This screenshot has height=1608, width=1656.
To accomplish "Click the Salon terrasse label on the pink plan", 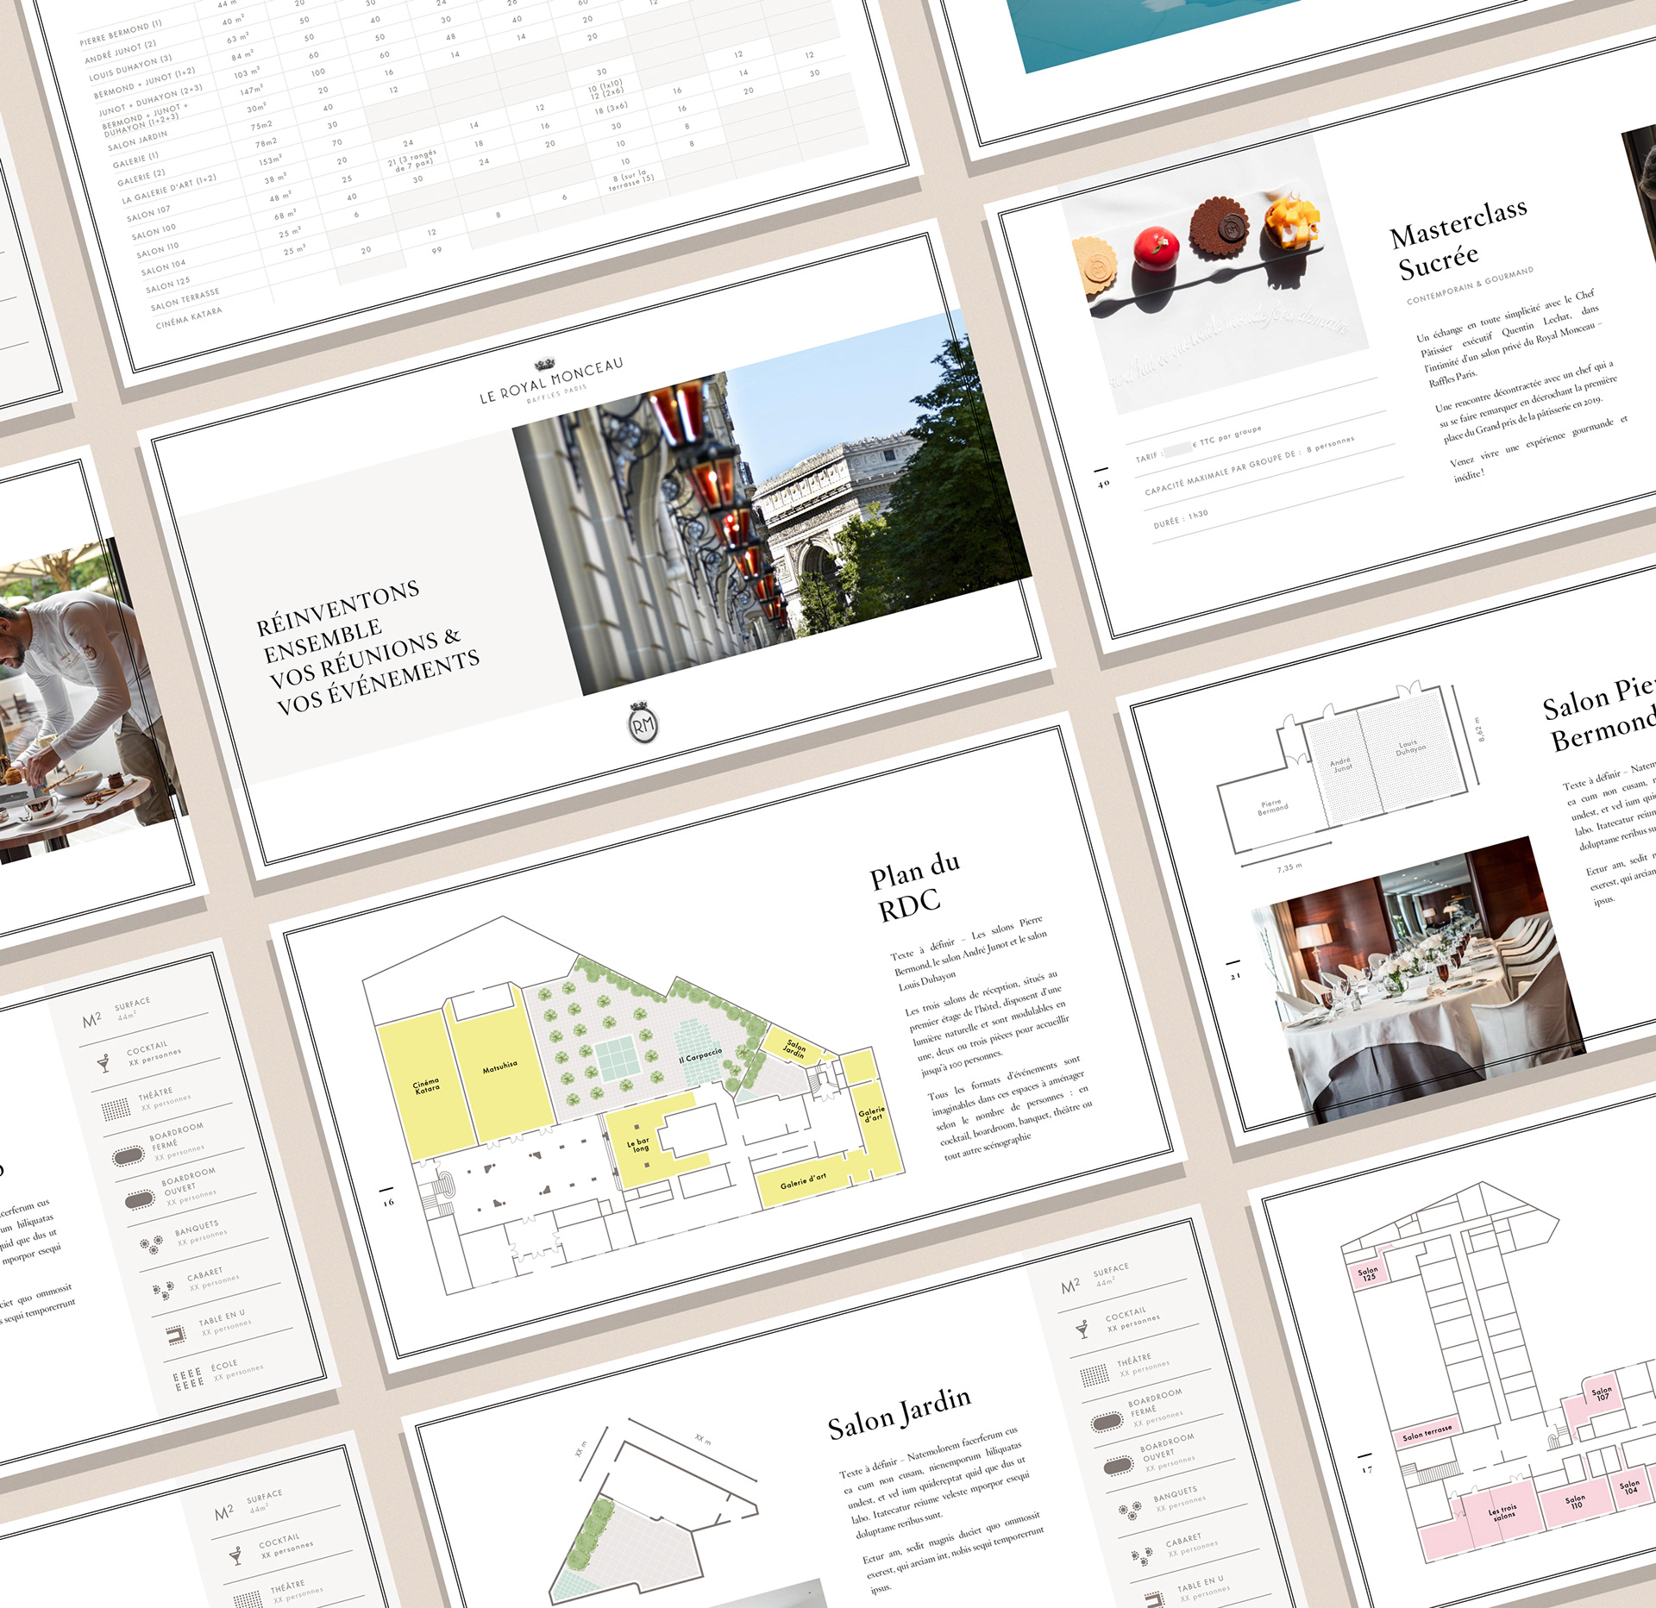I will point(1427,1433).
